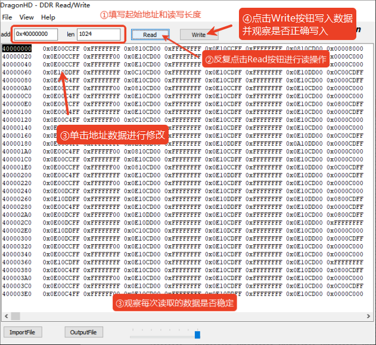
Task: Select address row 400002A0
Action: tap(17, 215)
